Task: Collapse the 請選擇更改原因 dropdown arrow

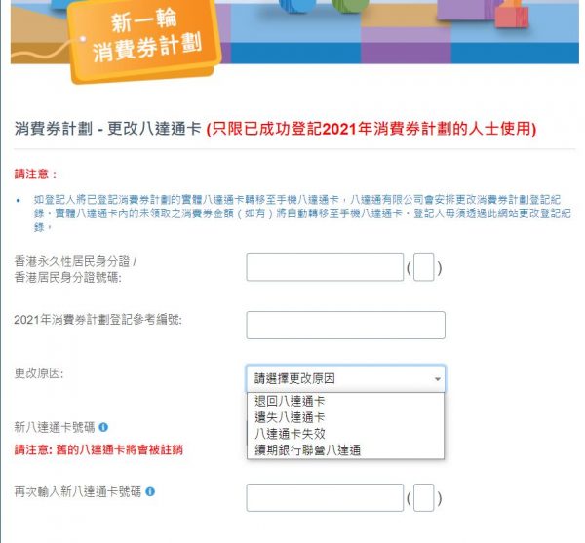Action: pos(437,378)
